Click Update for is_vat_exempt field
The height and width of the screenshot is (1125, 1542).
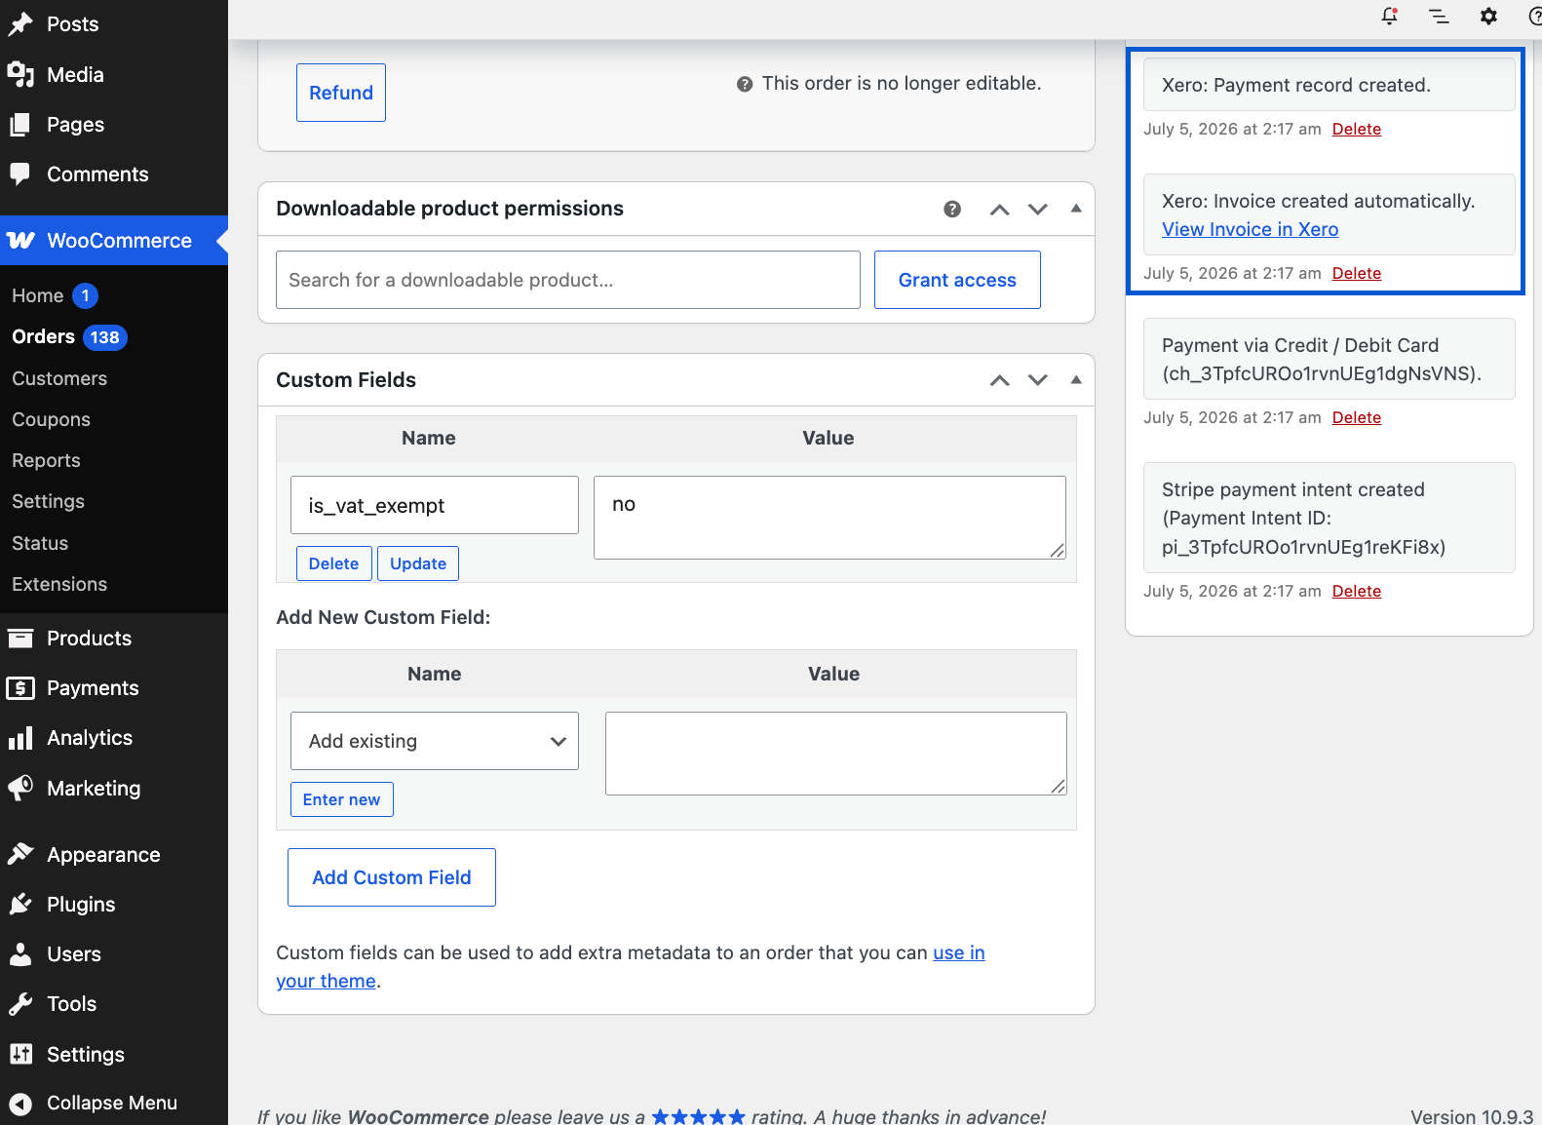tap(418, 563)
